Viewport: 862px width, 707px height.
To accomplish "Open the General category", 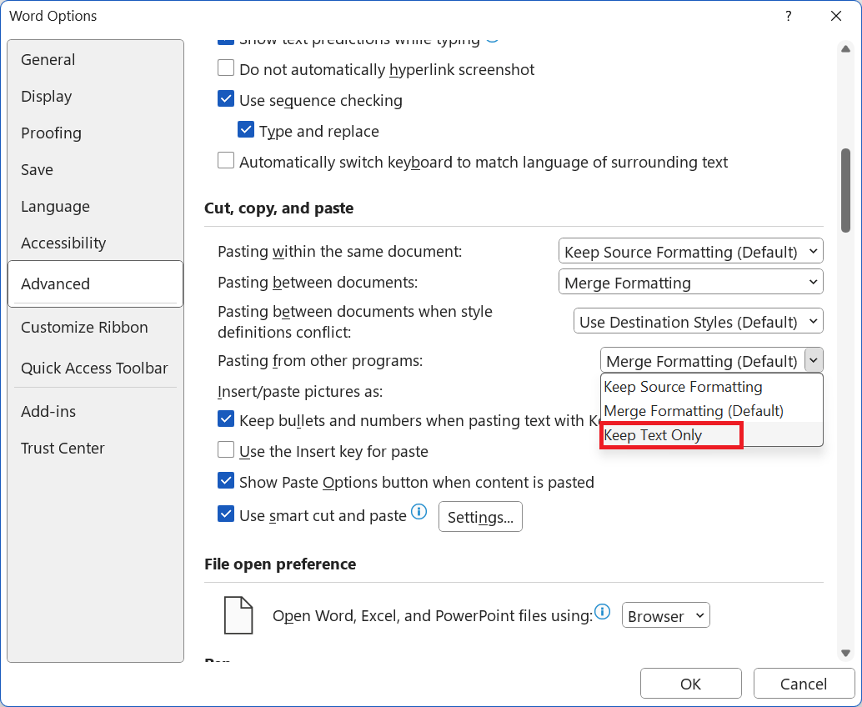I will 96,59.
